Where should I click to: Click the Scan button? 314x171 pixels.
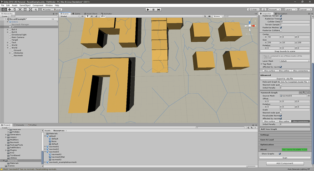pos(284,158)
